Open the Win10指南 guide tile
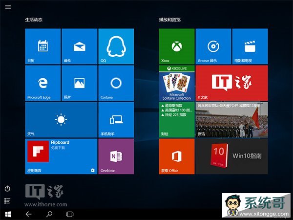 pyautogui.click(x=231, y=156)
